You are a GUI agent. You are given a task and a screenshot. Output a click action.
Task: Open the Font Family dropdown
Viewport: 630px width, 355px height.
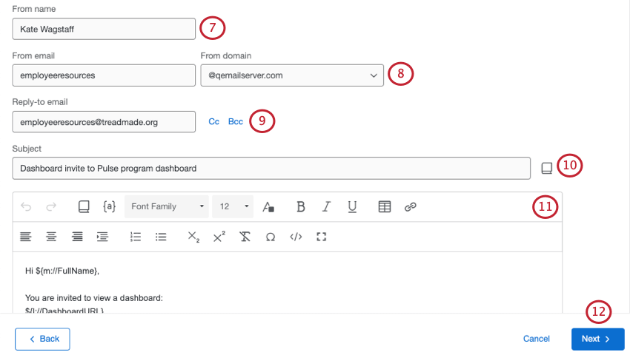(167, 206)
